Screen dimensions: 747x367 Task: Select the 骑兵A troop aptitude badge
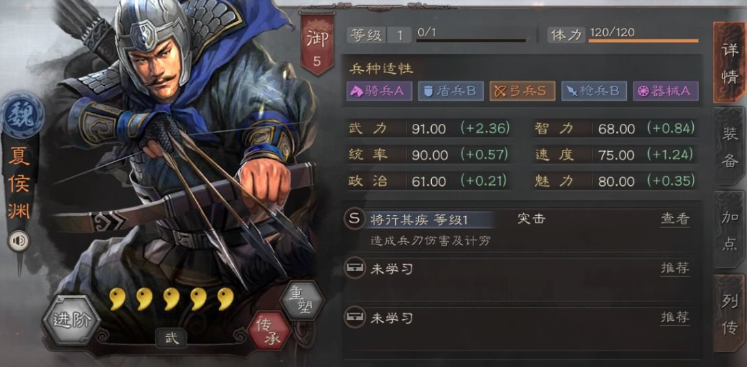point(379,92)
